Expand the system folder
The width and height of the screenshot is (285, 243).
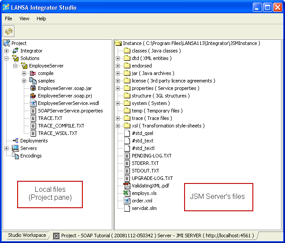point(118,103)
